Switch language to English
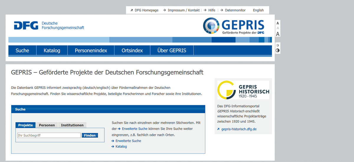The image size is (354, 162). click(x=258, y=10)
